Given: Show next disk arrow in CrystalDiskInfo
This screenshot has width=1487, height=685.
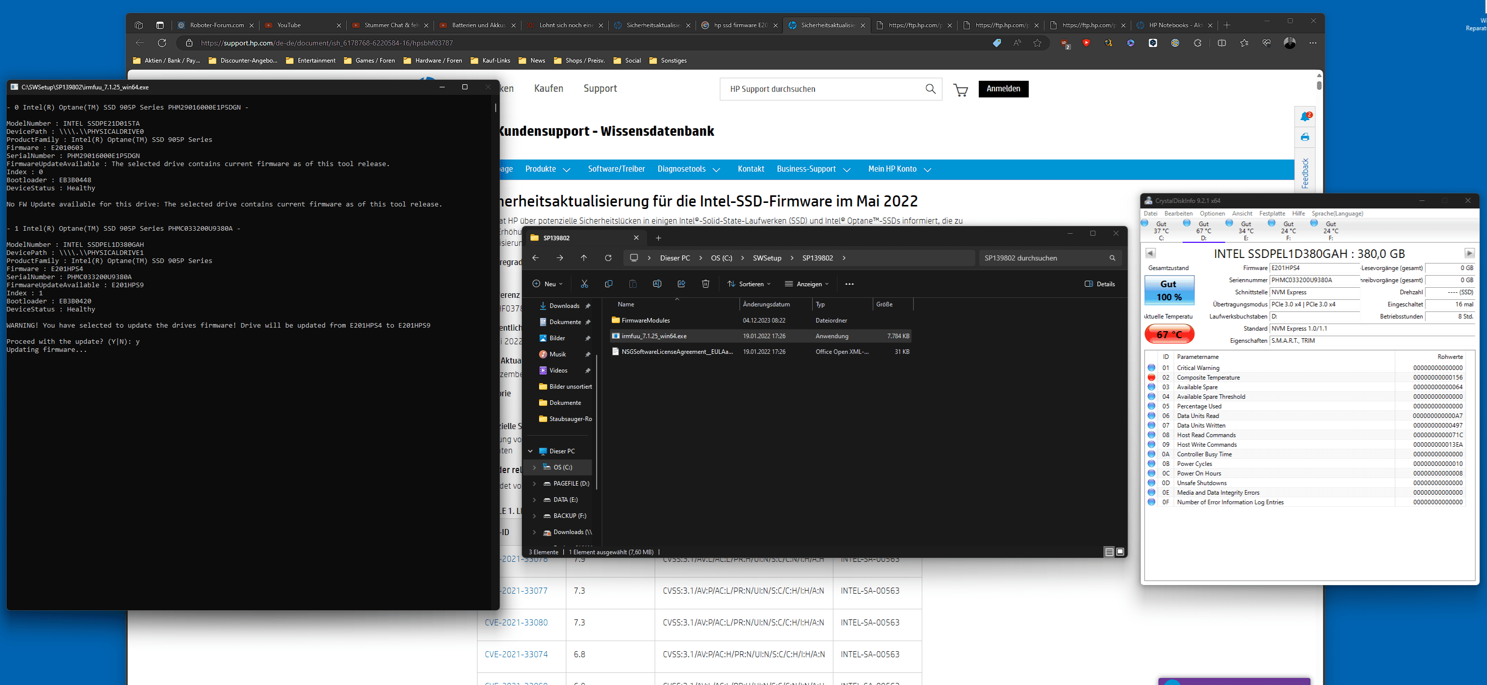Looking at the screenshot, I should pos(1470,253).
